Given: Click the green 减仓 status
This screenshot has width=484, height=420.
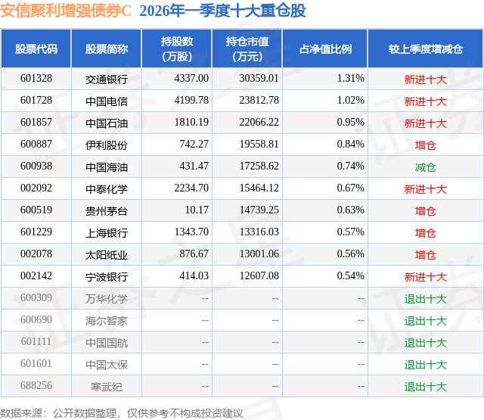Looking at the screenshot, I should point(426,167).
